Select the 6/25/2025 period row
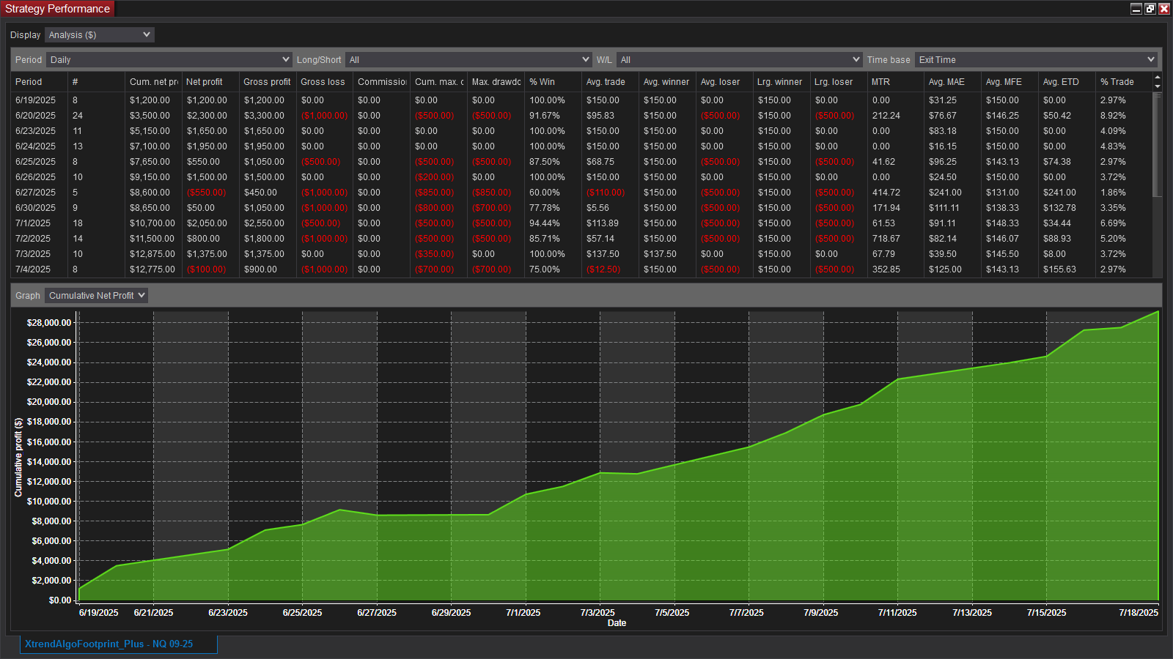Image resolution: width=1173 pixels, height=659 pixels. pos(581,162)
